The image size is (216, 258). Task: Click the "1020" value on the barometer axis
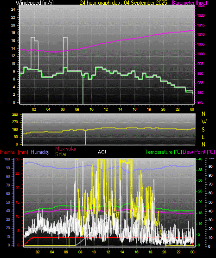click(x=201, y=15)
